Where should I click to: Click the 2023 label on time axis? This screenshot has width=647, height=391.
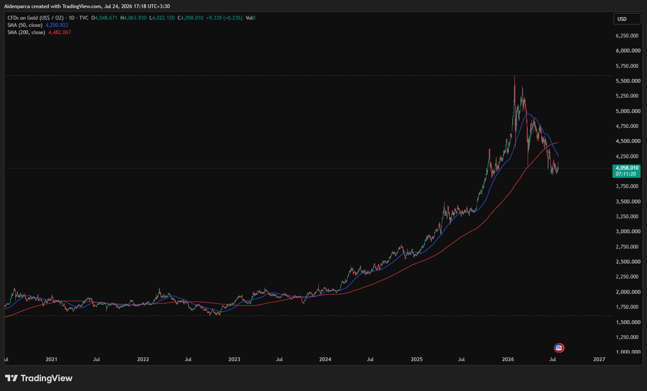234,359
